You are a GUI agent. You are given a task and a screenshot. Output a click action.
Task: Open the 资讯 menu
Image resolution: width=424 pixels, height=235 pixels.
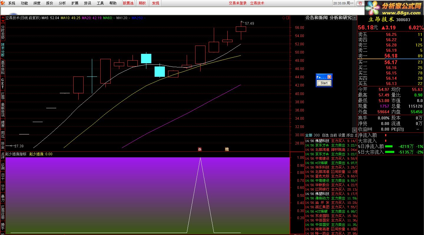(87, 3)
